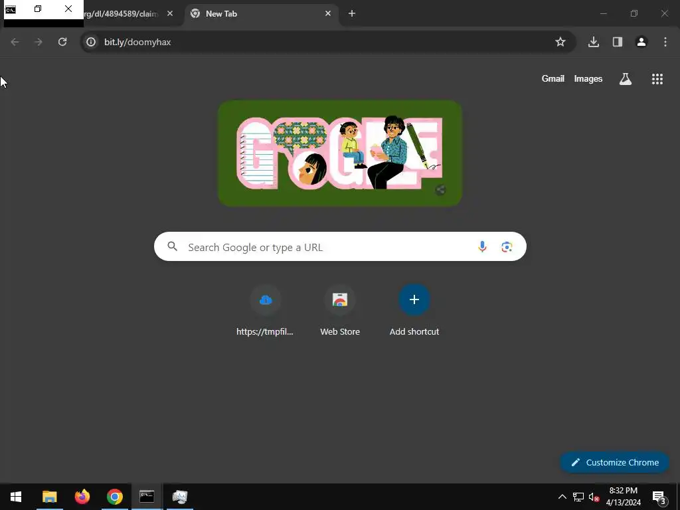Open a new tab with plus button
This screenshot has width=680, height=510.
(x=352, y=13)
